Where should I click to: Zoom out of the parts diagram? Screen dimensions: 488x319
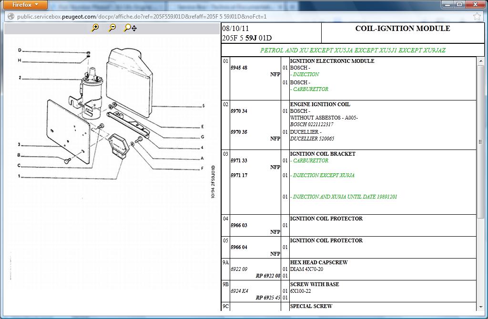click(x=112, y=28)
